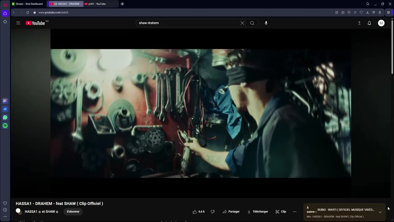The height and width of the screenshot is (222, 394).
Task: Open the YouTube create upload icon
Action: click(359, 23)
